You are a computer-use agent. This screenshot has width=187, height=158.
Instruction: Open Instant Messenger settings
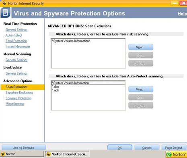tap(18, 47)
